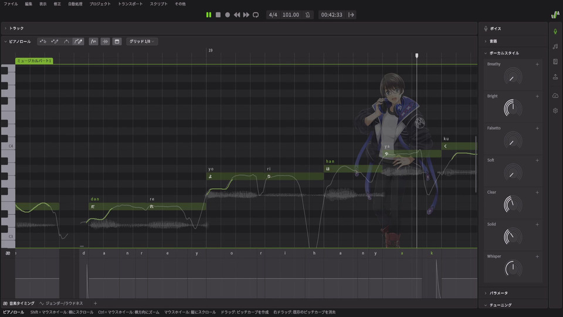Toggle the metronome icon next to the tempo
This screenshot has width=563, height=317.
(307, 15)
